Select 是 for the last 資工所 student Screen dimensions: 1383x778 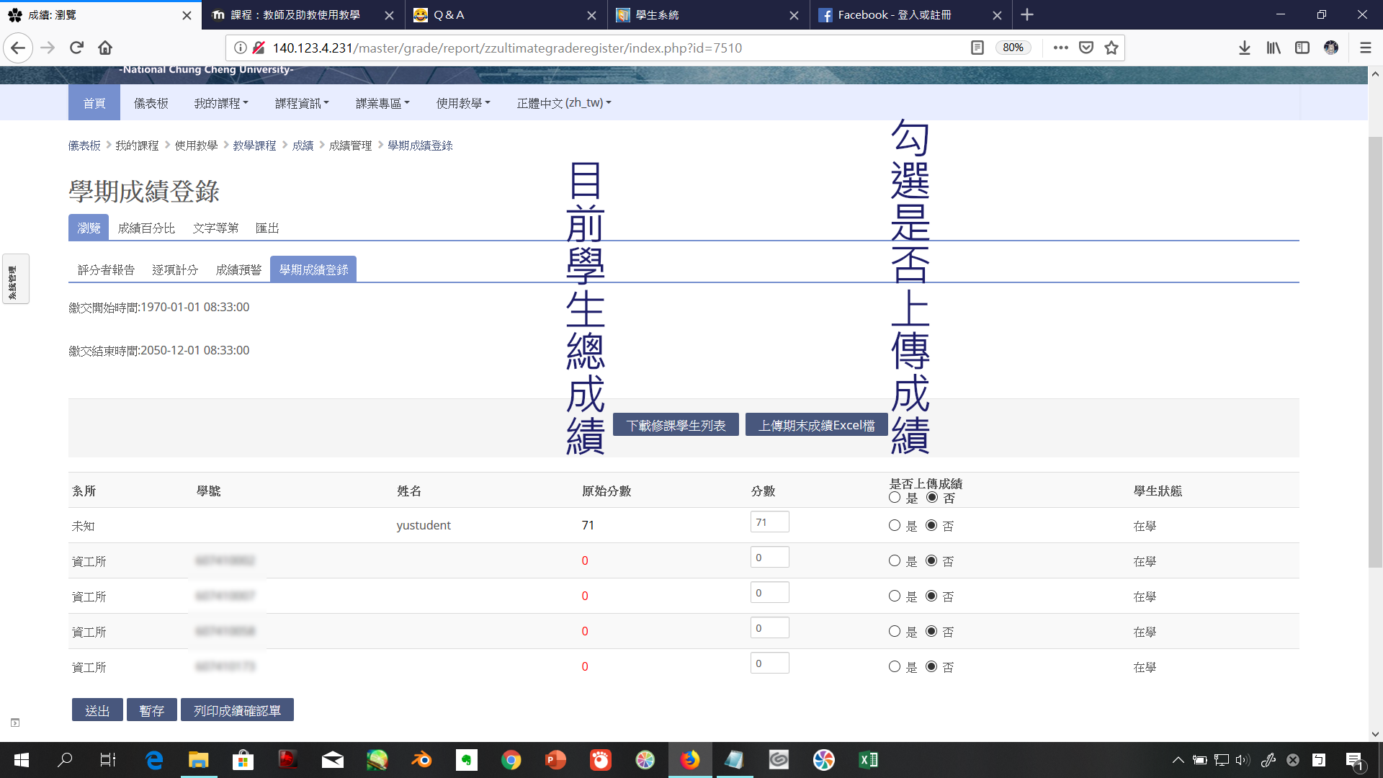click(895, 666)
